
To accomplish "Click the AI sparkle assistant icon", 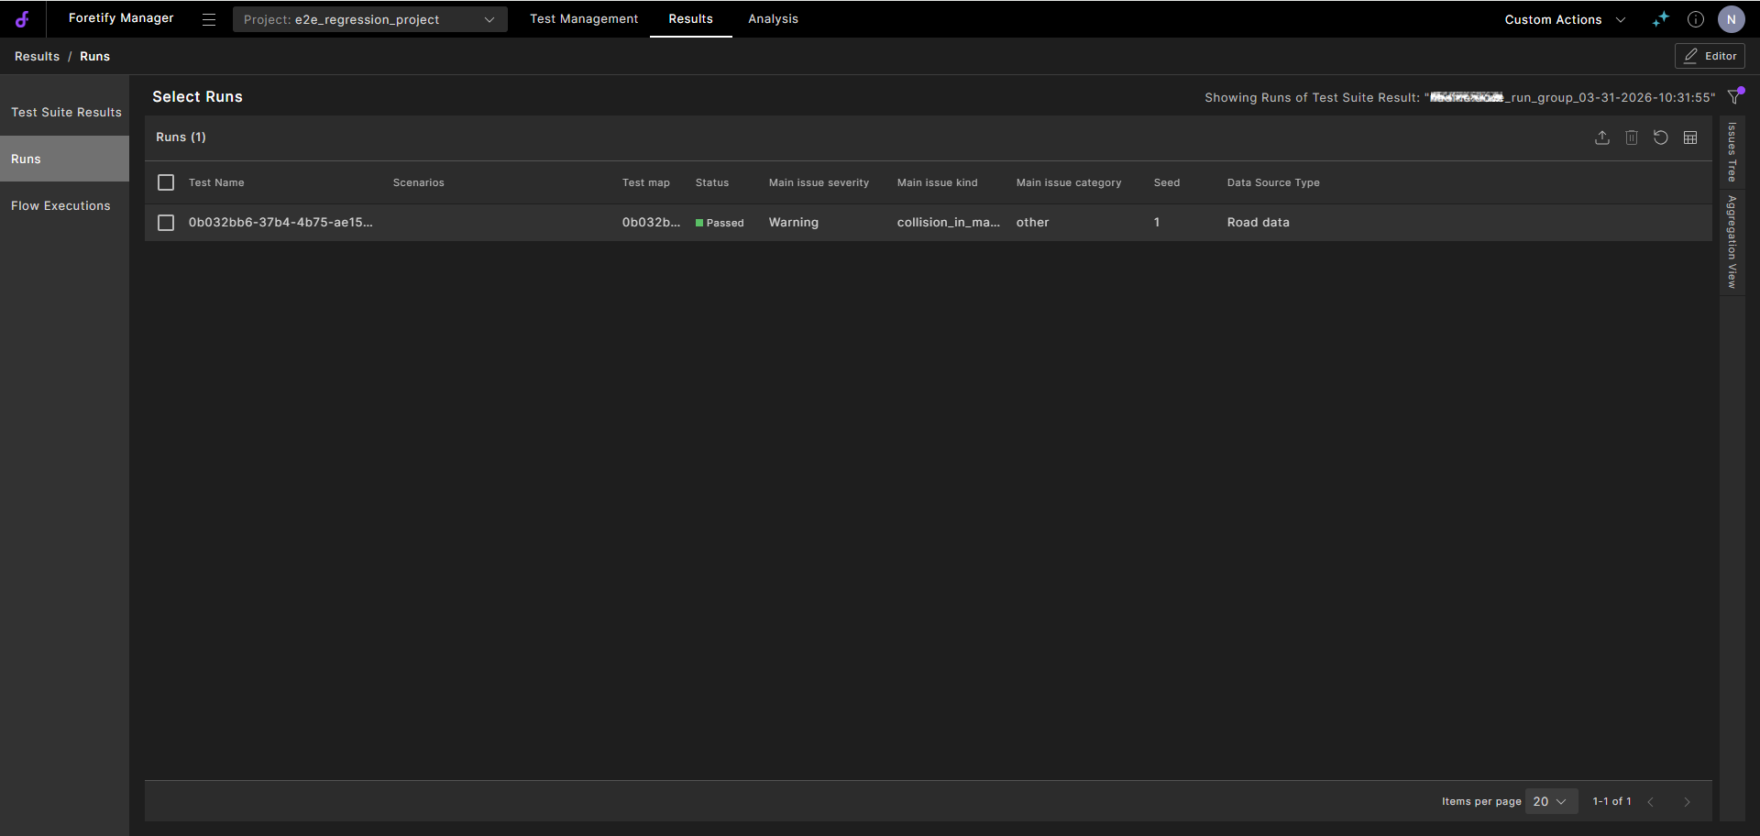I will [1661, 19].
